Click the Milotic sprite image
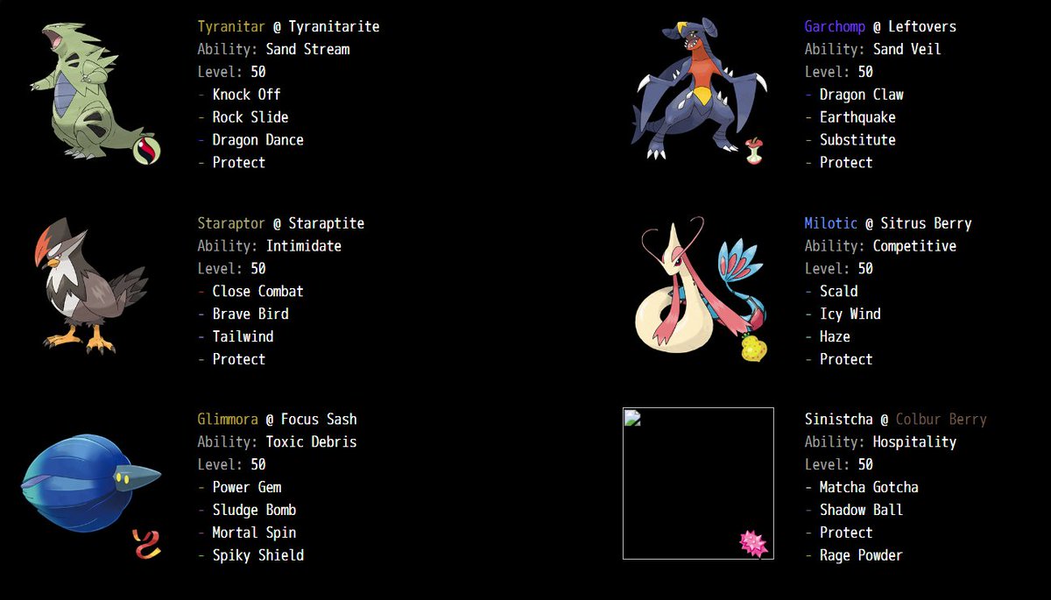The height and width of the screenshot is (600, 1051). click(700, 286)
